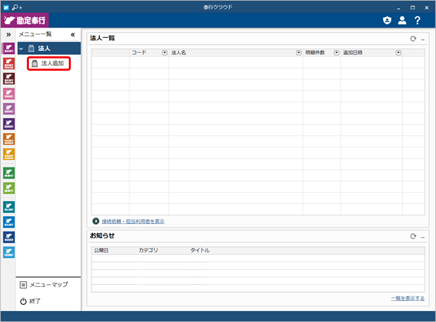Open the teal Bugyo sidebar icon
436x322 pixels.
(9, 207)
